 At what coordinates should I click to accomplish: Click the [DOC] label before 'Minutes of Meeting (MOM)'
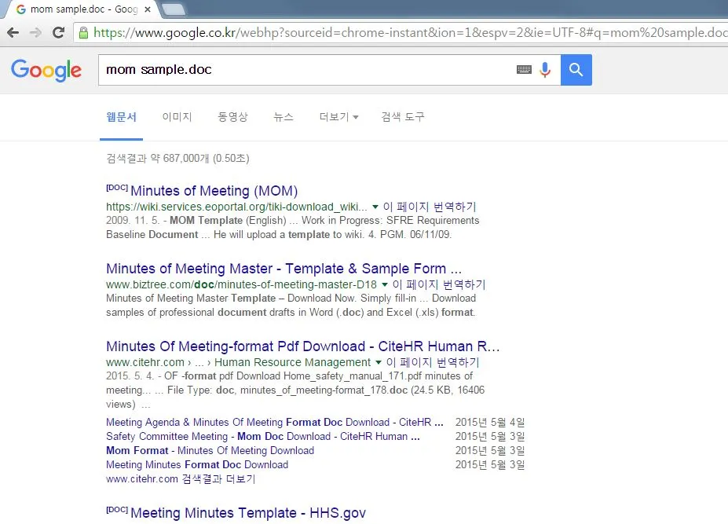click(117, 188)
